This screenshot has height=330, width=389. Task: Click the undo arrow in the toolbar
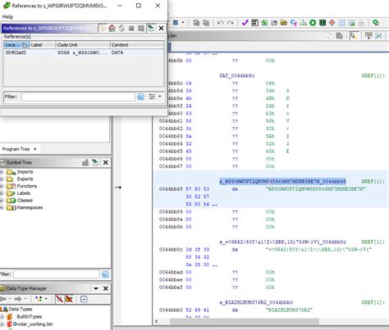click(x=220, y=23)
